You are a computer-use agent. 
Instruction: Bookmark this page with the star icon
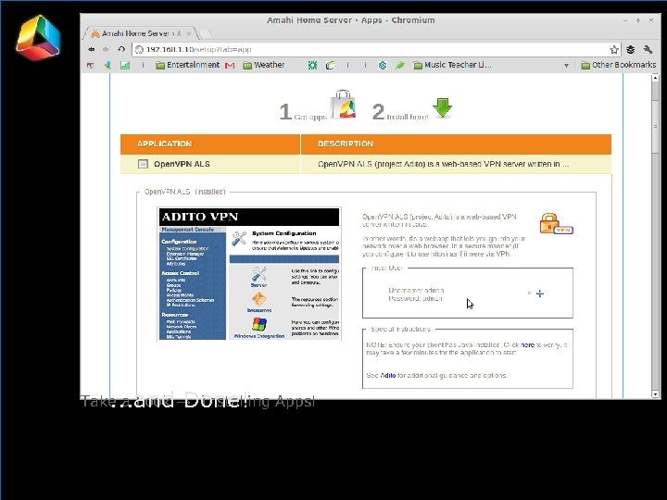click(x=614, y=50)
